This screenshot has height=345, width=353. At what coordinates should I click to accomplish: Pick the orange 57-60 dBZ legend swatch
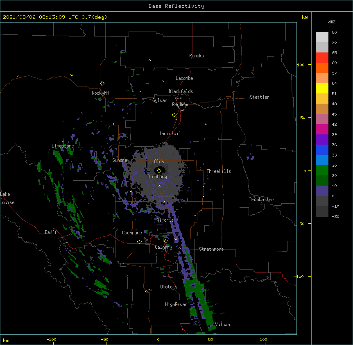tap(322, 68)
